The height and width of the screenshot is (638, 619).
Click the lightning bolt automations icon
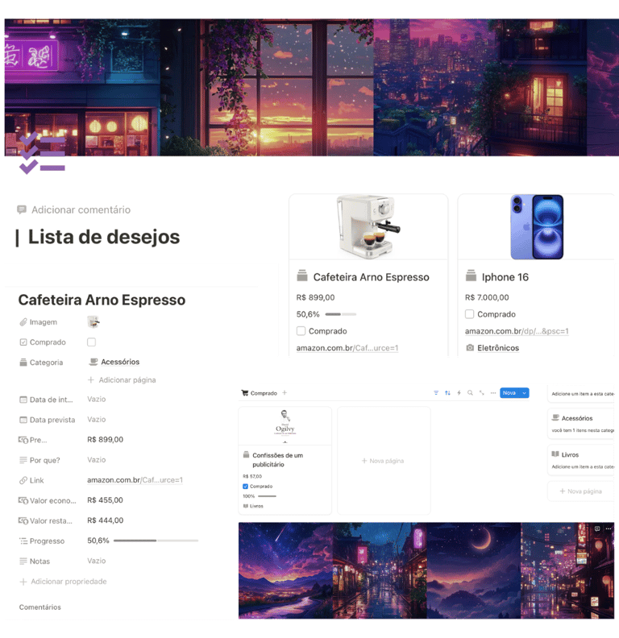click(459, 393)
